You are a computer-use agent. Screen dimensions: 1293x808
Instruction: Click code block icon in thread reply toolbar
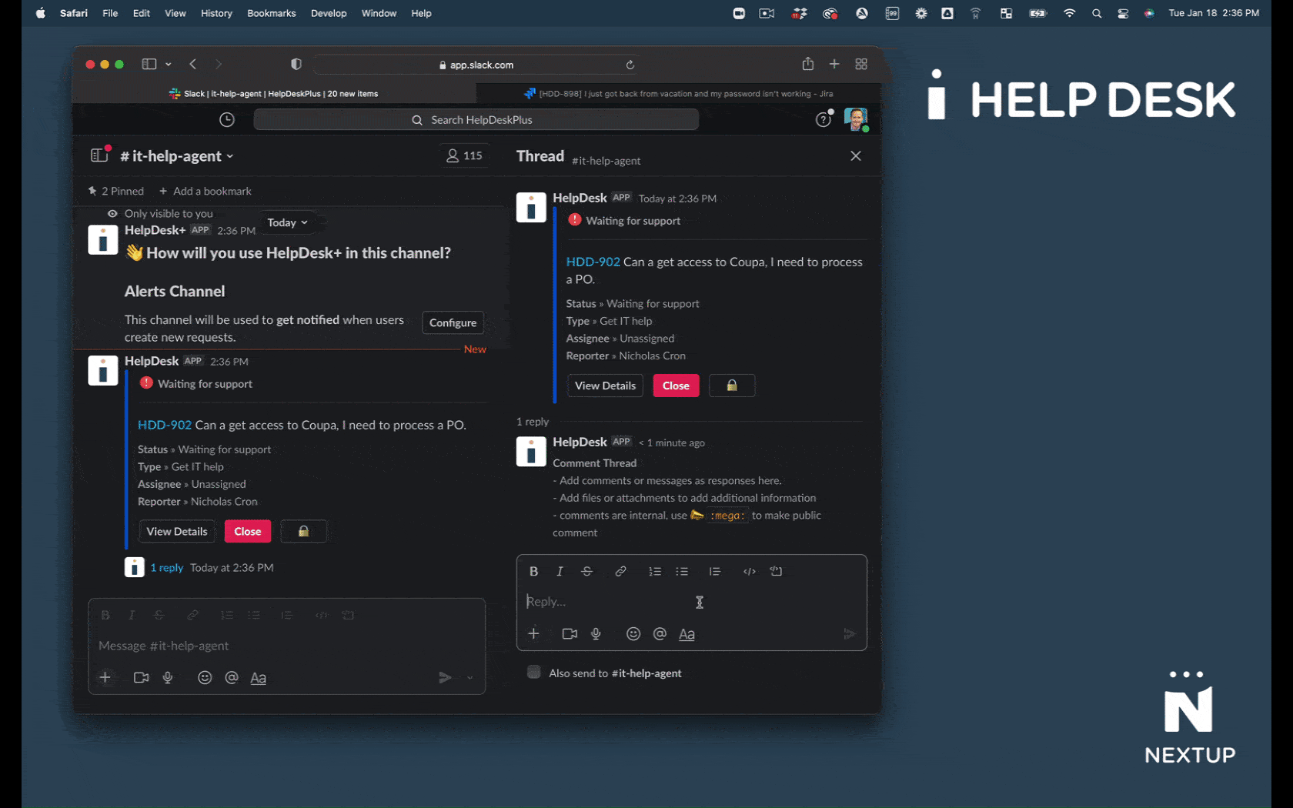click(x=776, y=571)
